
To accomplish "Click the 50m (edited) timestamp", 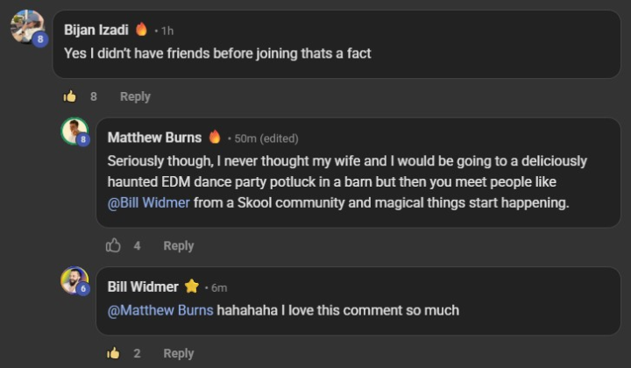I will pos(266,138).
